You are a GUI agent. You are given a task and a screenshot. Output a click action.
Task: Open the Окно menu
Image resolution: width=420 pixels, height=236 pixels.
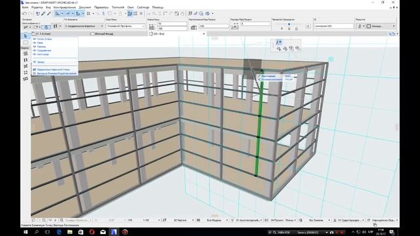(x=131, y=7)
